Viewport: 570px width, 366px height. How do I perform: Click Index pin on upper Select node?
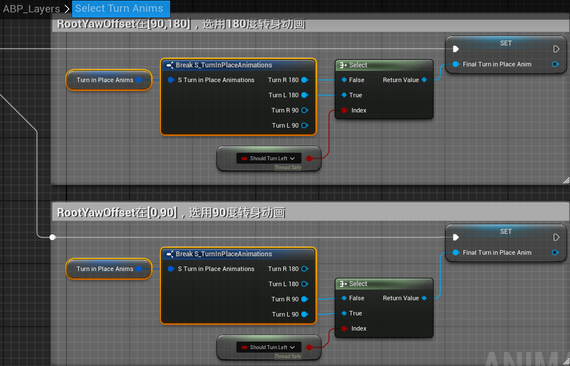(x=344, y=110)
